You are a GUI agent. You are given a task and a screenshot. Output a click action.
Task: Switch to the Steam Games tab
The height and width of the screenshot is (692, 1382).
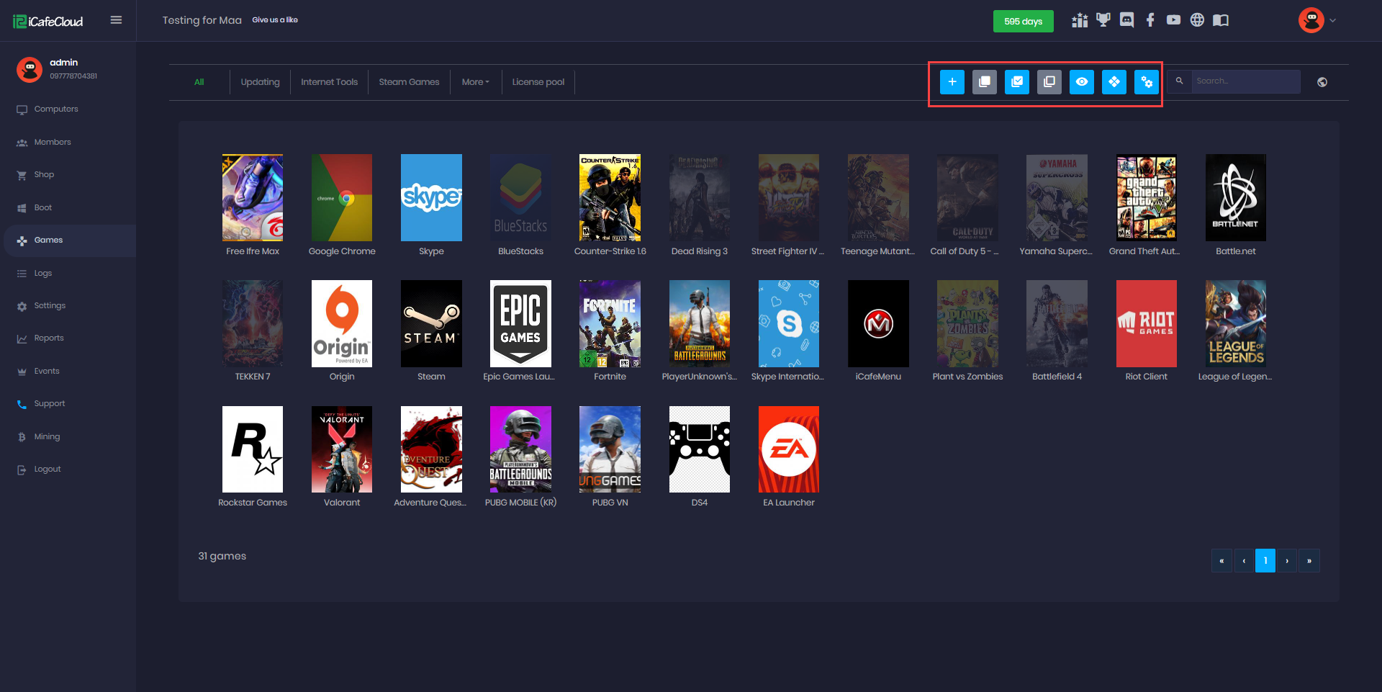(409, 82)
